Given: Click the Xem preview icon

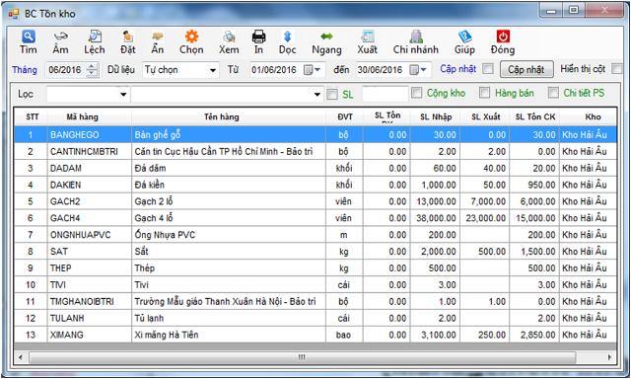Looking at the screenshot, I should 229,38.
